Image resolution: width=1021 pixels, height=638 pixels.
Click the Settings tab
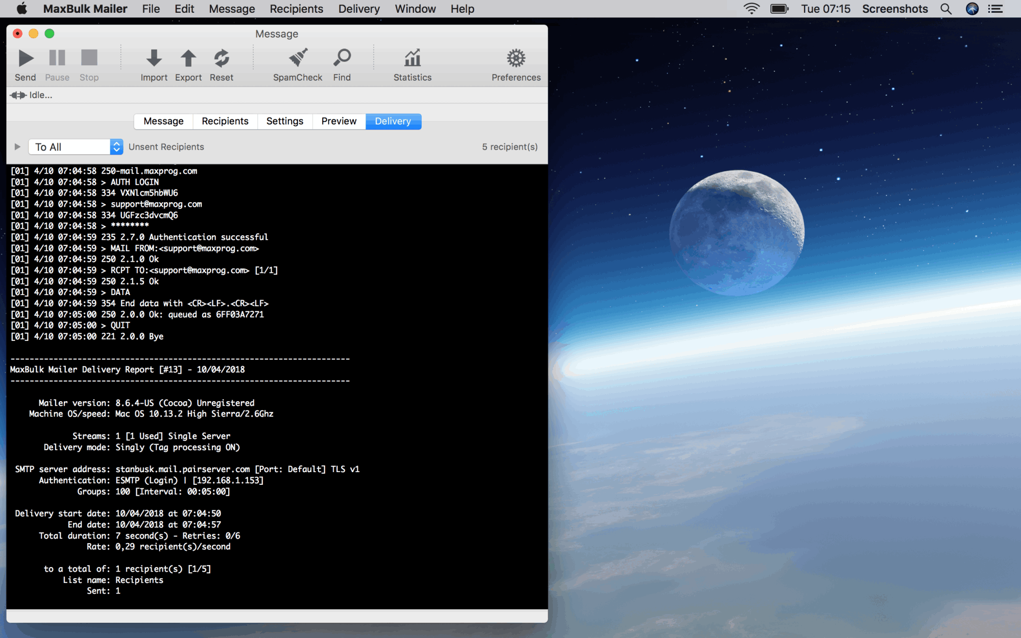point(284,120)
